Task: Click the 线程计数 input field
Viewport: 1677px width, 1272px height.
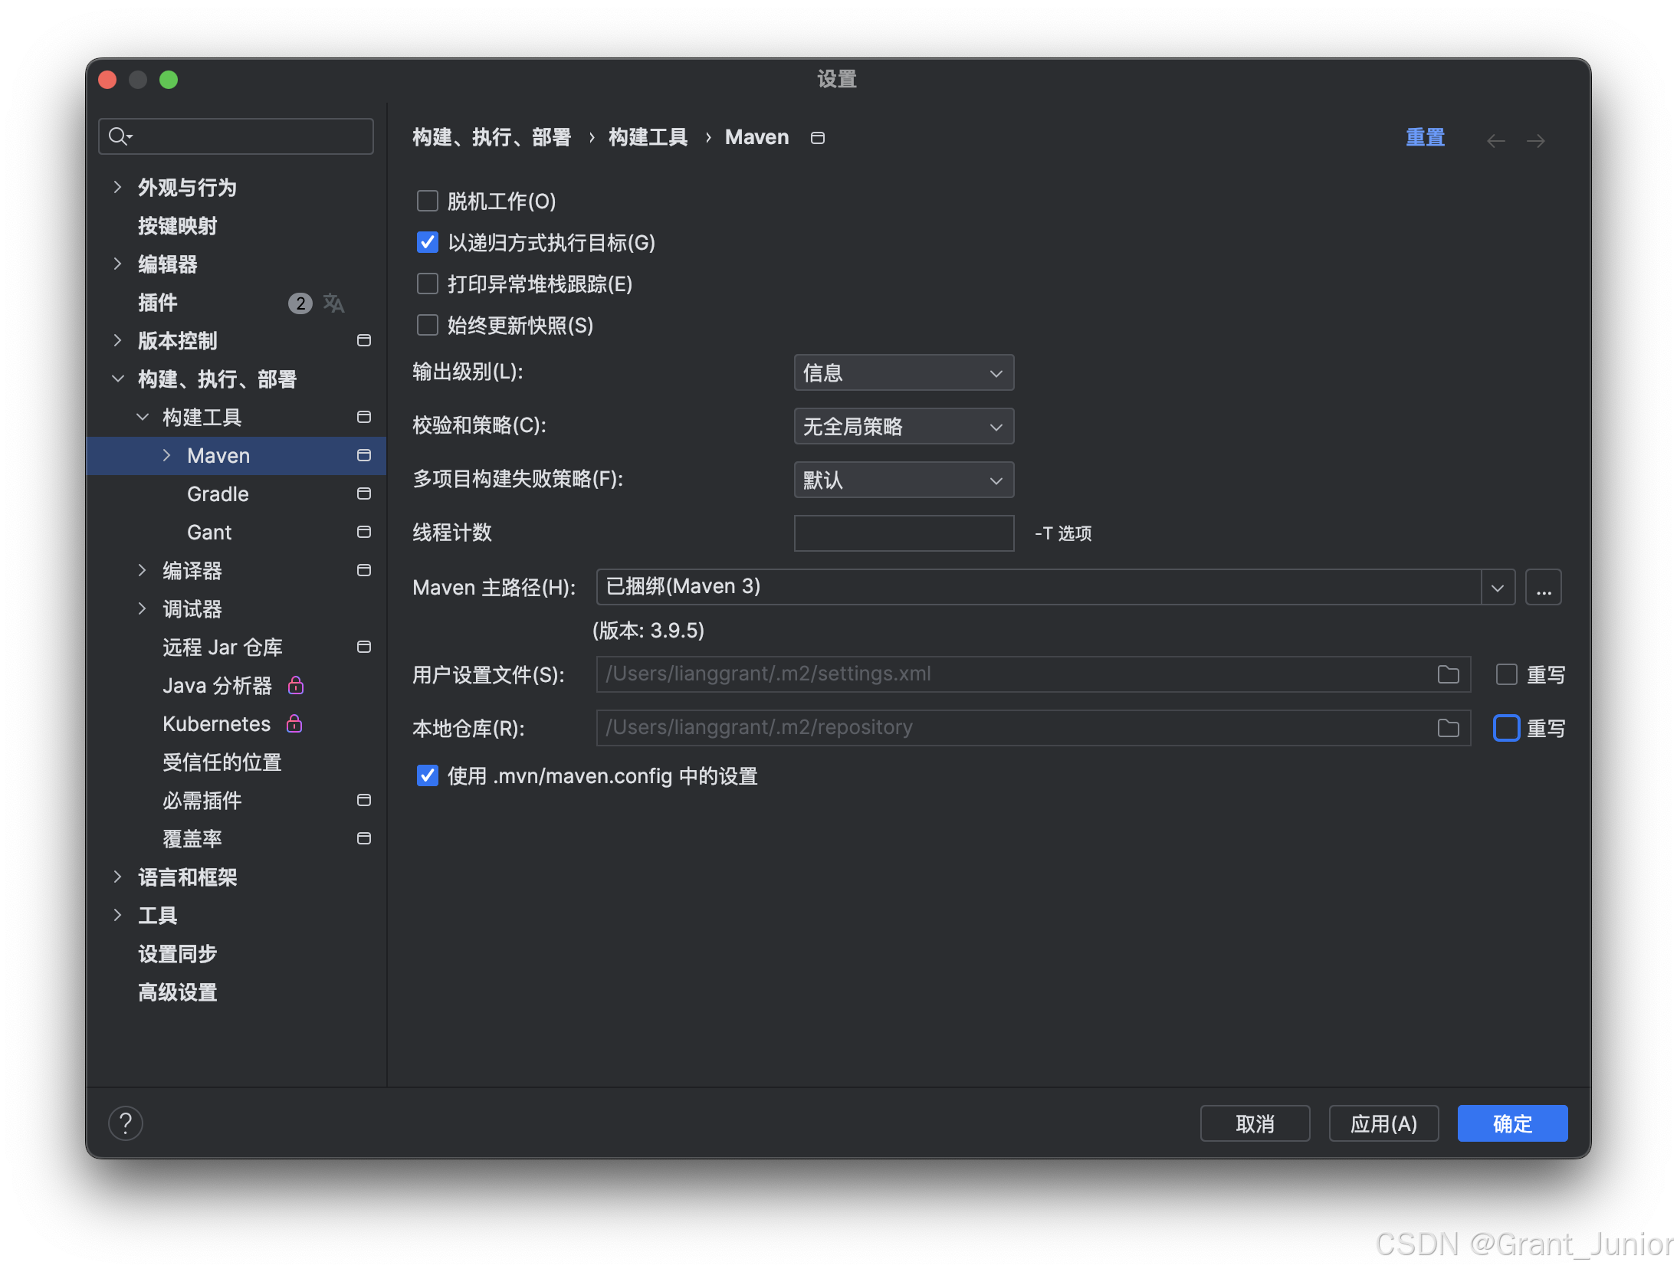Action: (x=903, y=533)
